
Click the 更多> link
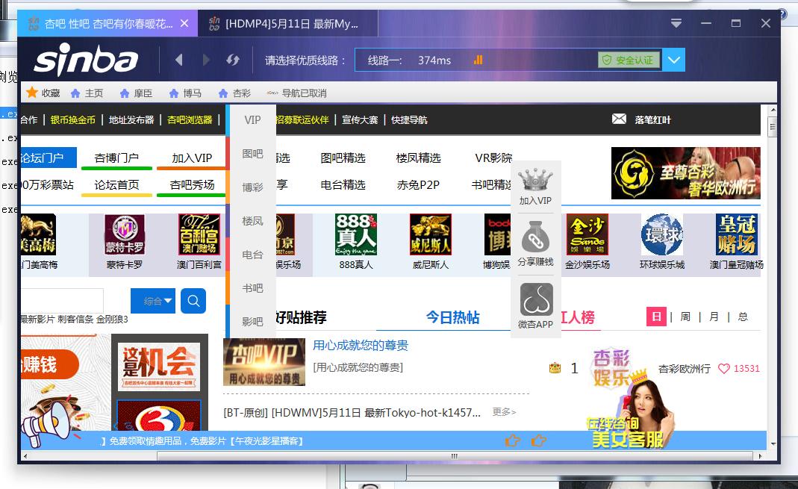click(504, 411)
